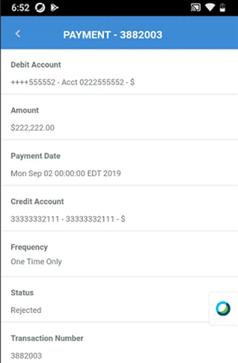Tap the debit account value ++++555552

click(x=72, y=82)
